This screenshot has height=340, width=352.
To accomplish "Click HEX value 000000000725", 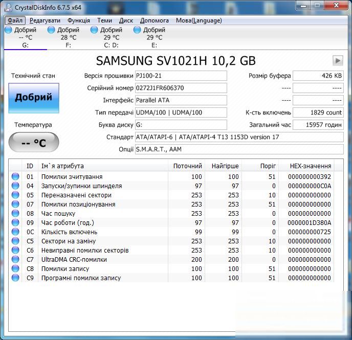I will [310, 232].
